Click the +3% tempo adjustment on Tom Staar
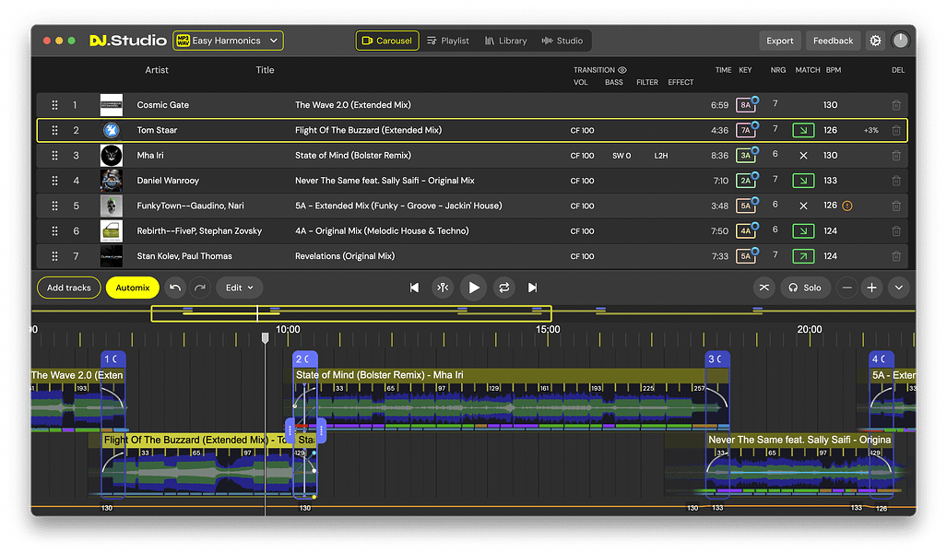This screenshot has width=947, height=553. pyautogui.click(x=870, y=130)
